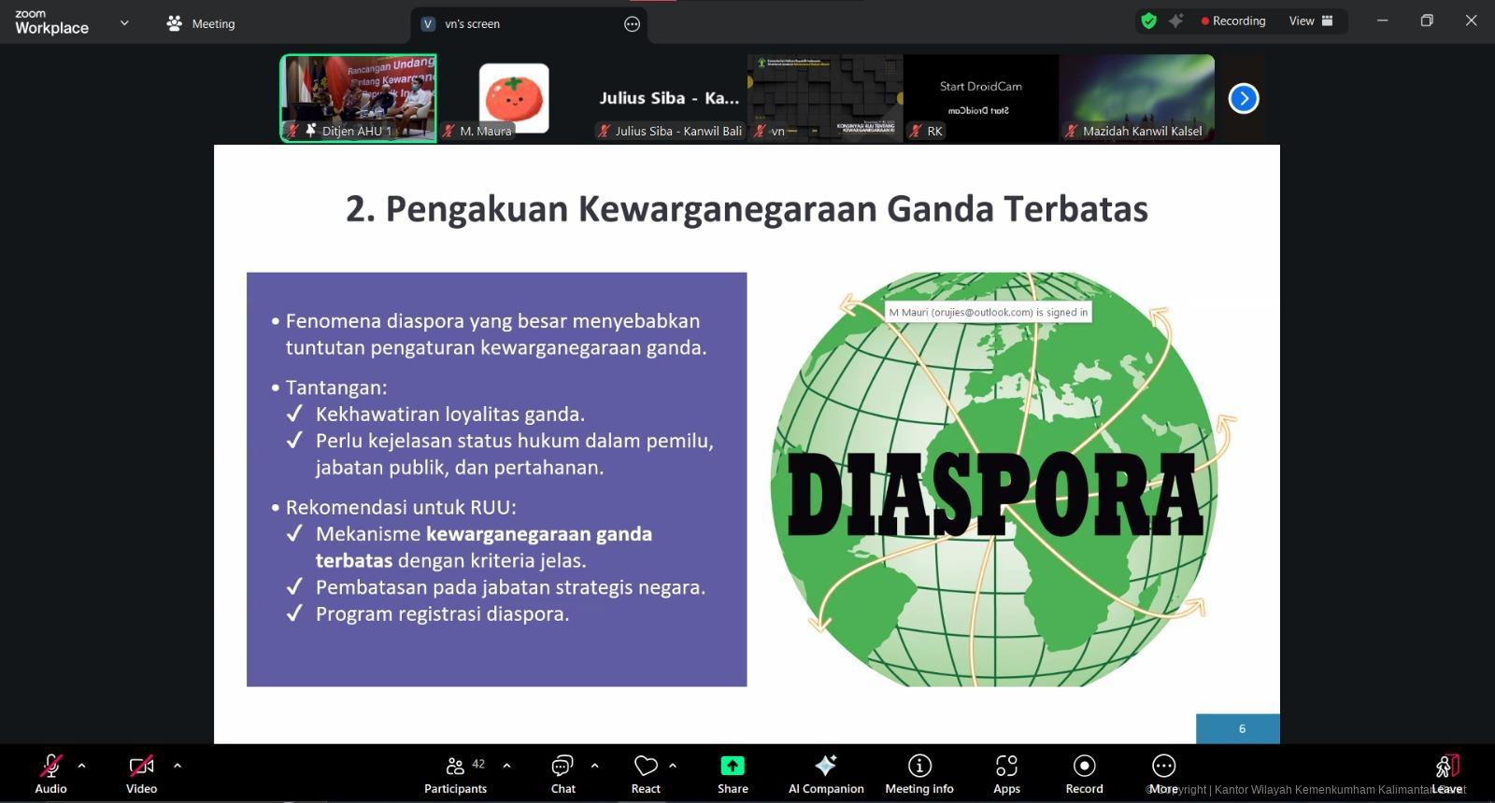Minimize the Zoom window
The width and height of the screenshot is (1495, 803).
1382,21
